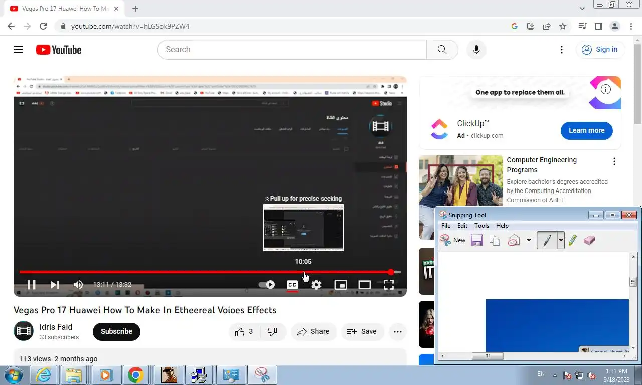Open Snipping Tool Edit menu
Image resolution: width=642 pixels, height=385 pixels.
click(462, 226)
